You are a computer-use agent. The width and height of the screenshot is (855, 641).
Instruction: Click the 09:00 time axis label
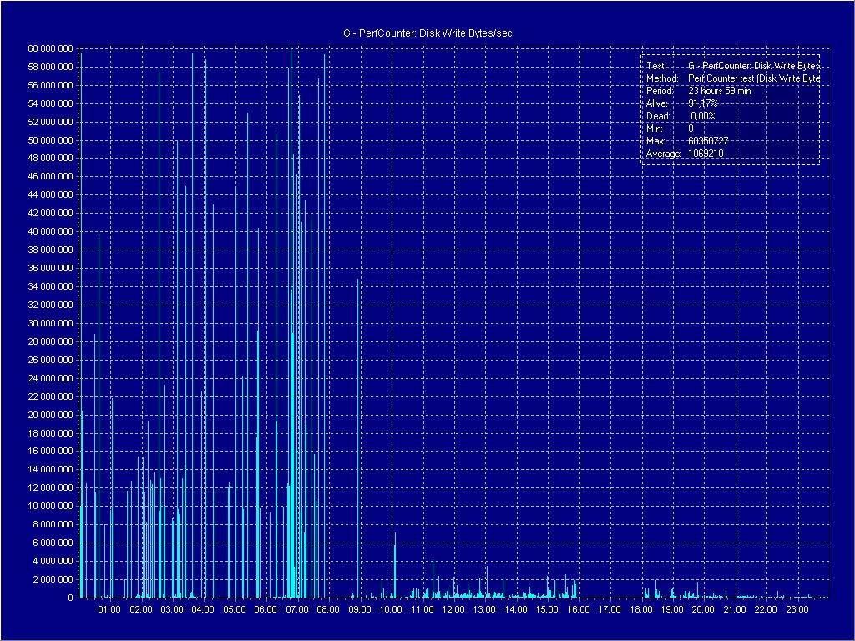pos(359,610)
